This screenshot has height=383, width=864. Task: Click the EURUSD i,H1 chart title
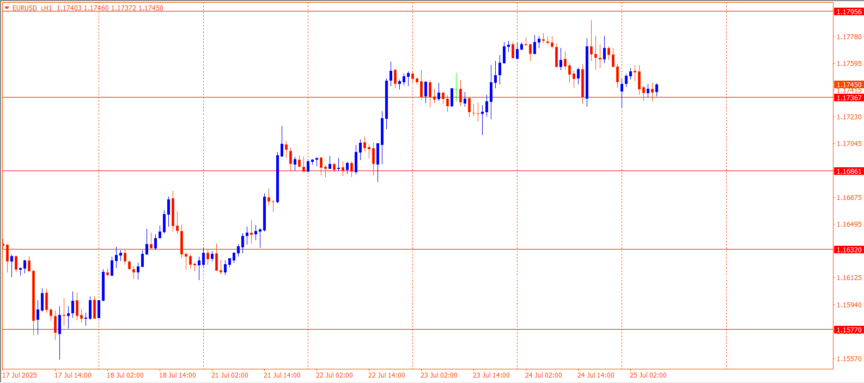coord(32,8)
